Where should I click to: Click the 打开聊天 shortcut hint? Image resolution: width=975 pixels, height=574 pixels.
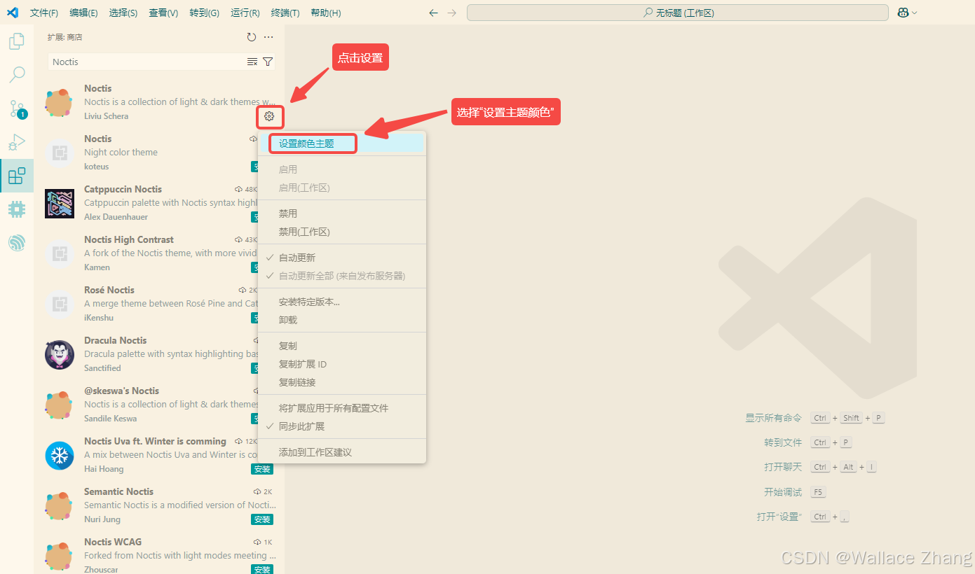tap(783, 467)
